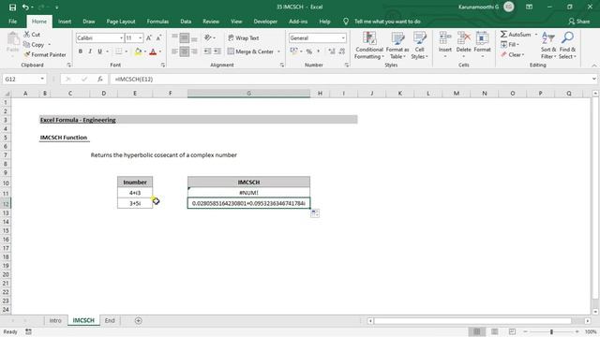600x337 pixels.
Task: Apply the red font color
Action: coord(153,51)
